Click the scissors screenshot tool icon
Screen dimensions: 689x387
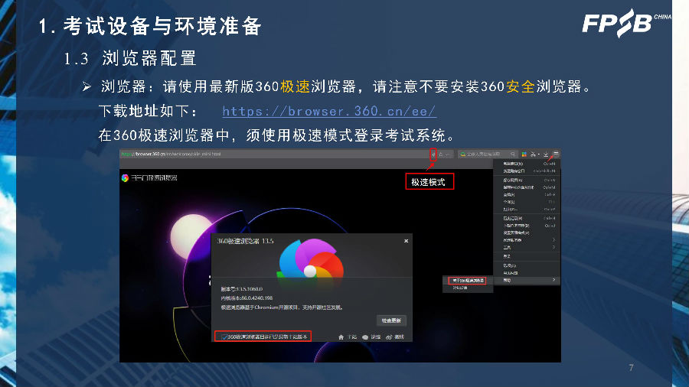533,154
